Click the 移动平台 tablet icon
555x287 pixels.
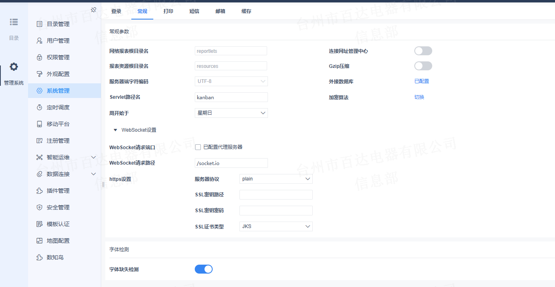coord(39,124)
